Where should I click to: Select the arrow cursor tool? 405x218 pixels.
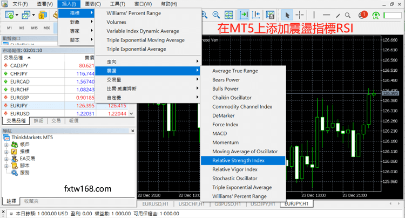[287, 15]
